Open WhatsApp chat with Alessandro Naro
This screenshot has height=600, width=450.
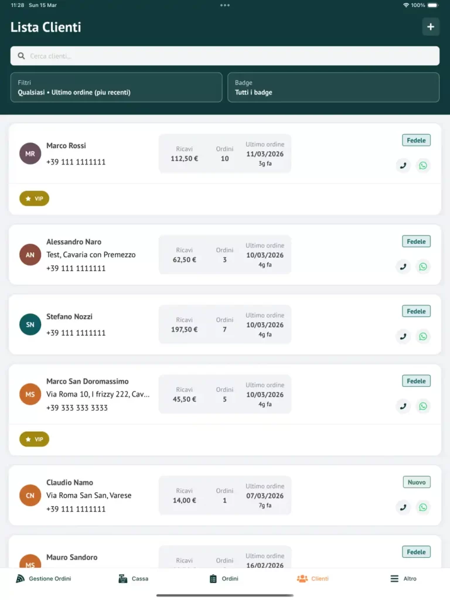coord(423,267)
